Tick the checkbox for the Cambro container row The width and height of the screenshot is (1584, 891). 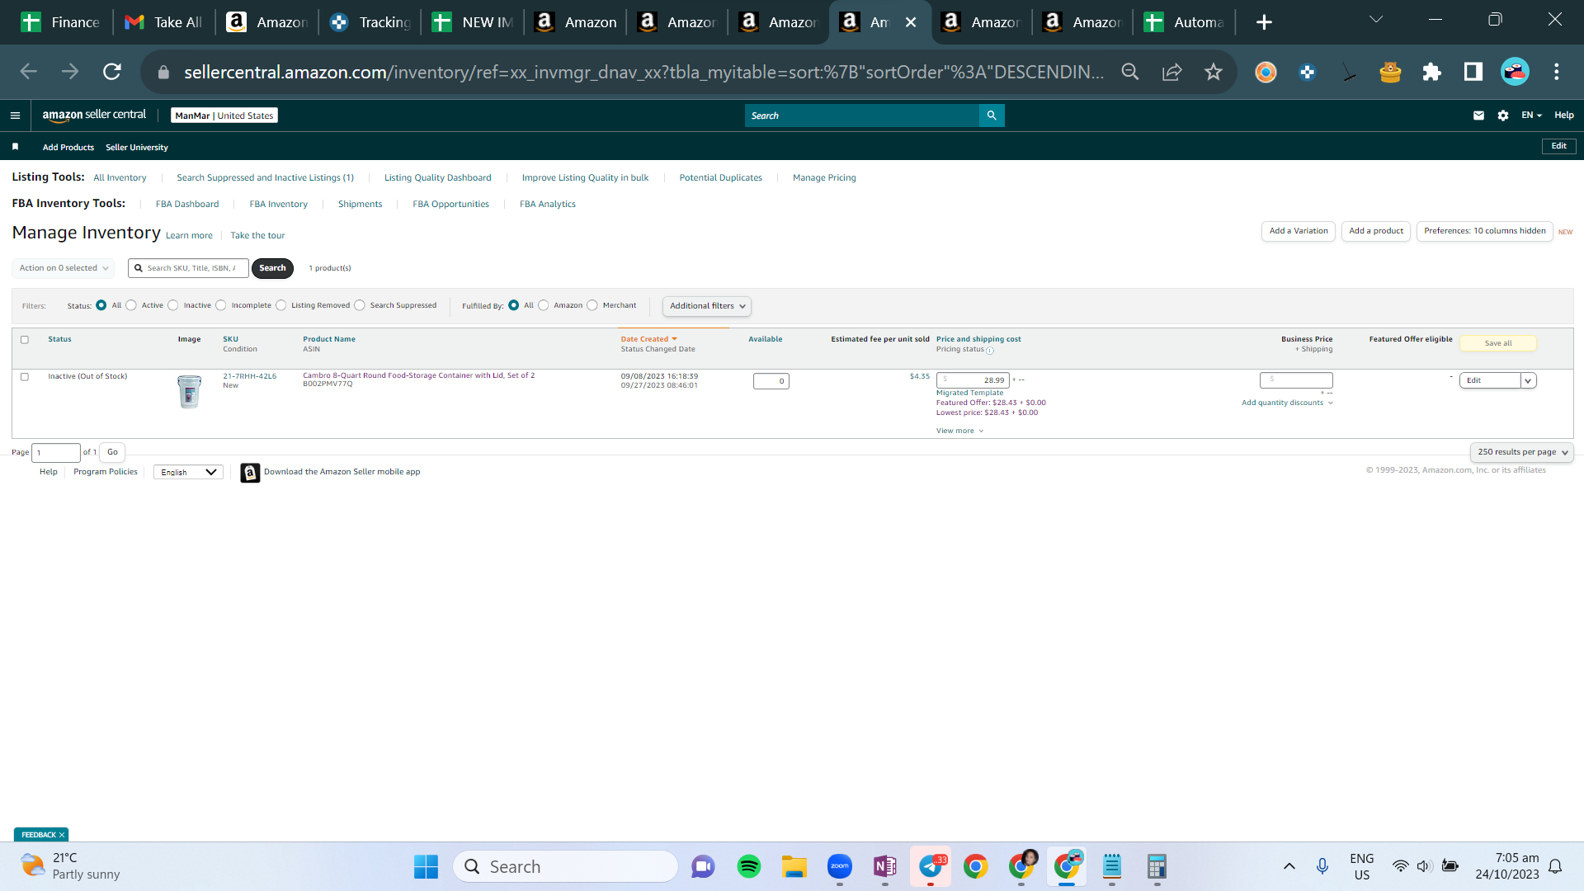tap(25, 377)
